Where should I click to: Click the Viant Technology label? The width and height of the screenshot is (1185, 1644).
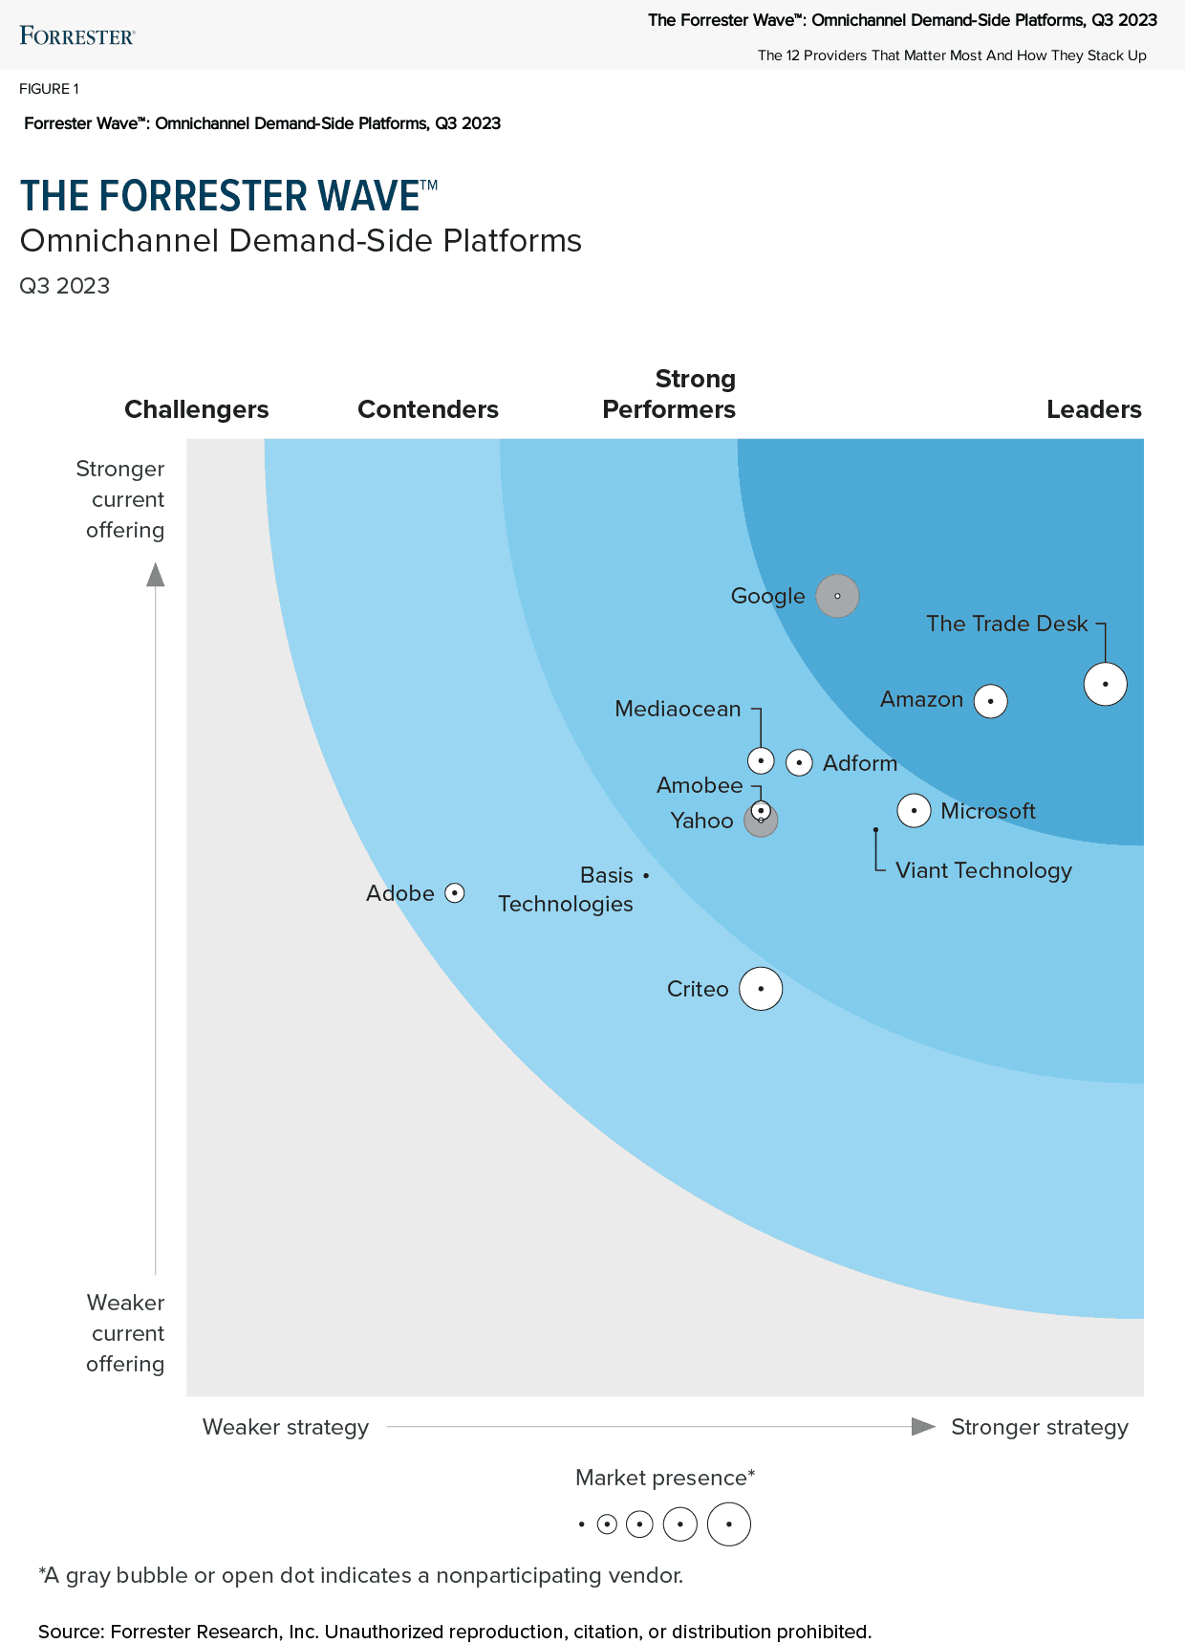coord(983,870)
